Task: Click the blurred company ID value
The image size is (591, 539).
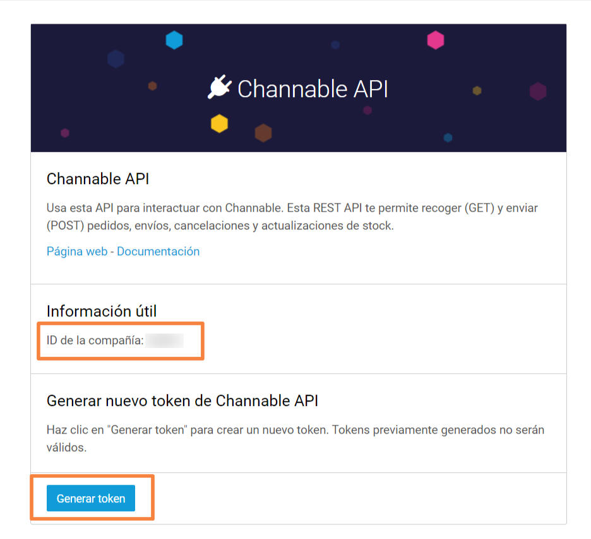Action: click(164, 341)
